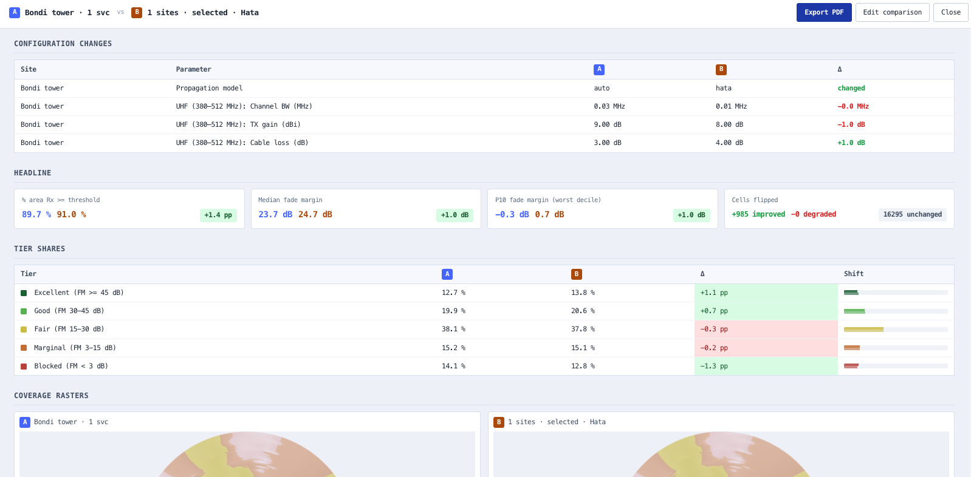971x477 pixels.
Task: Click the '+1.0 dB' badge in Median fade margin card
Action: pyautogui.click(x=455, y=215)
